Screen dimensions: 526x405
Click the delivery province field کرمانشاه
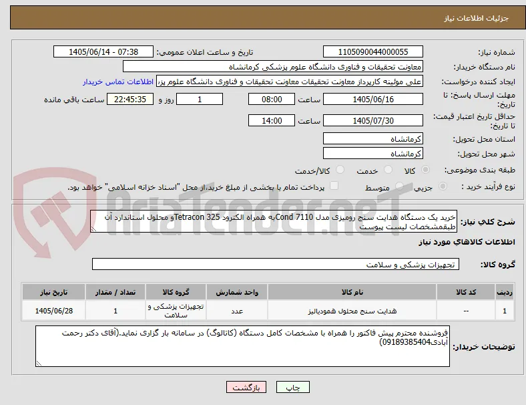click(x=373, y=139)
